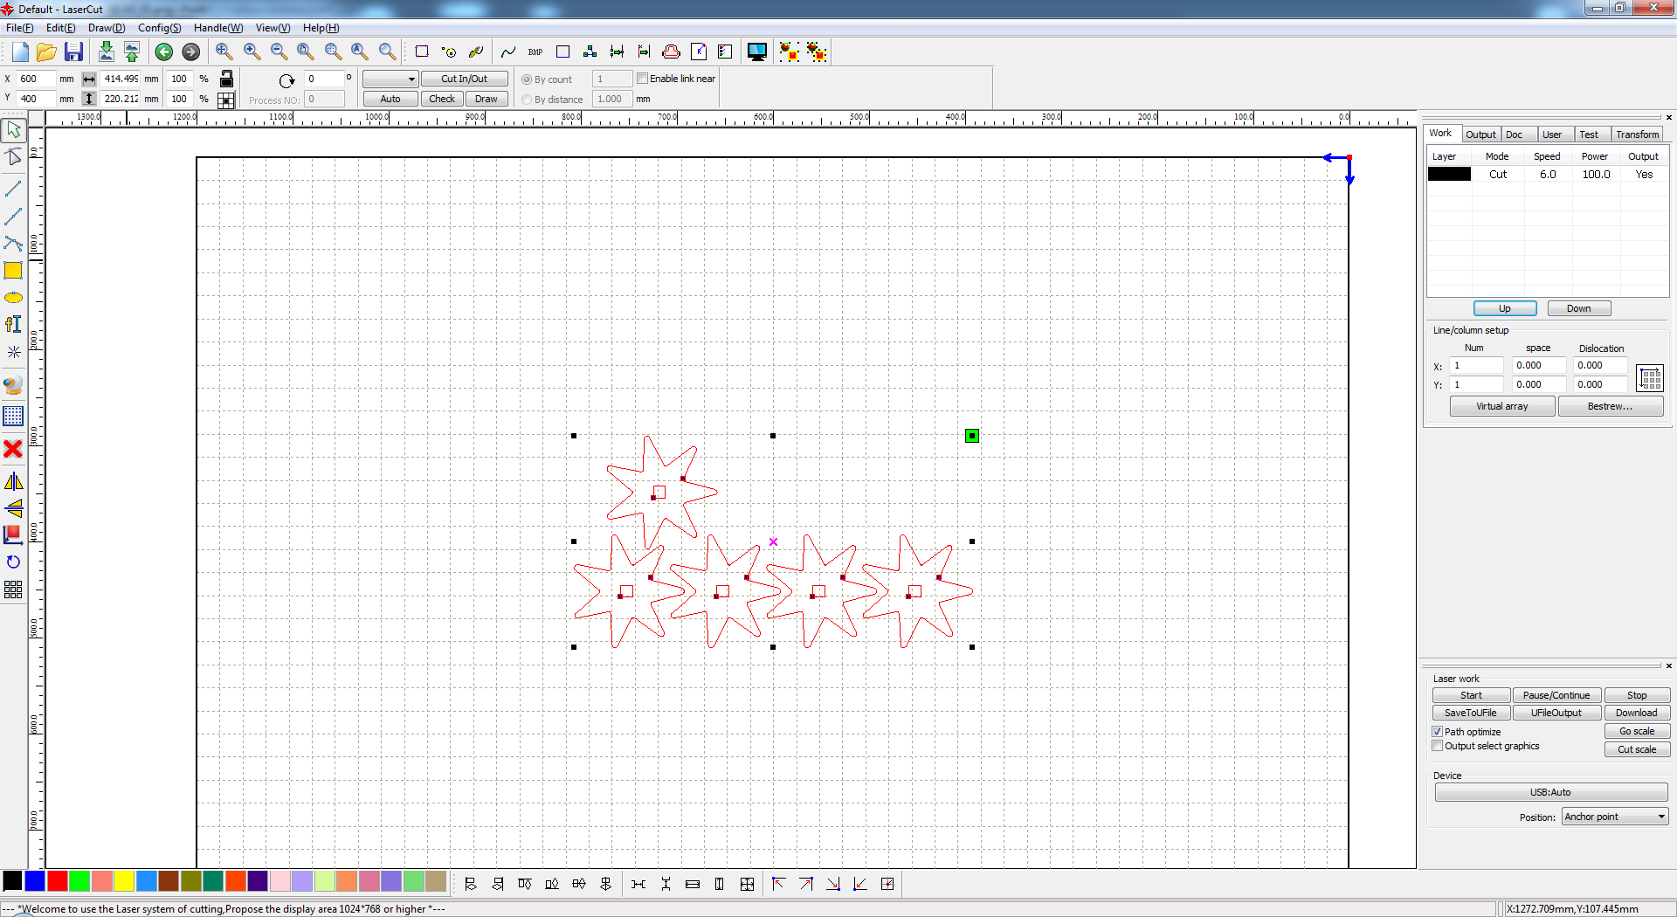The width and height of the screenshot is (1677, 917).
Task: Select the rectangle drawing tool
Action: pos(13,271)
